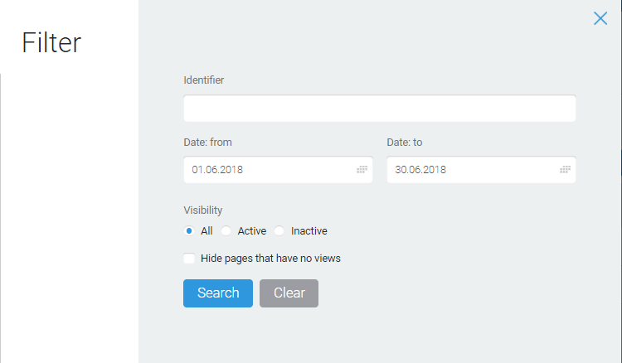The height and width of the screenshot is (363, 622).
Task: Click the 'Inactive' option label text
Action: pyautogui.click(x=309, y=230)
